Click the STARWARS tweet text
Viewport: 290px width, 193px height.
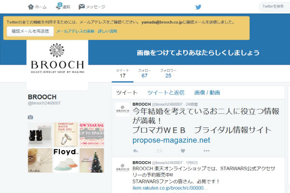(204, 175)
